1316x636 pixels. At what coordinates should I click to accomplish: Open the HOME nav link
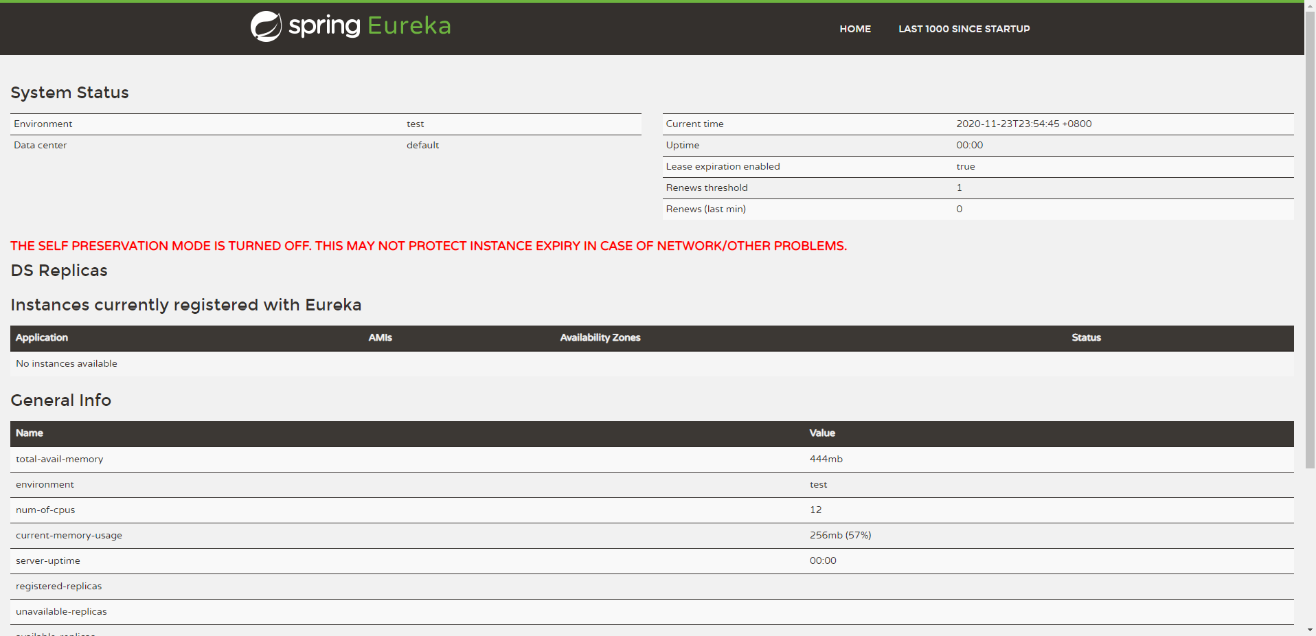pyautogui.click(x=855, y=29)
